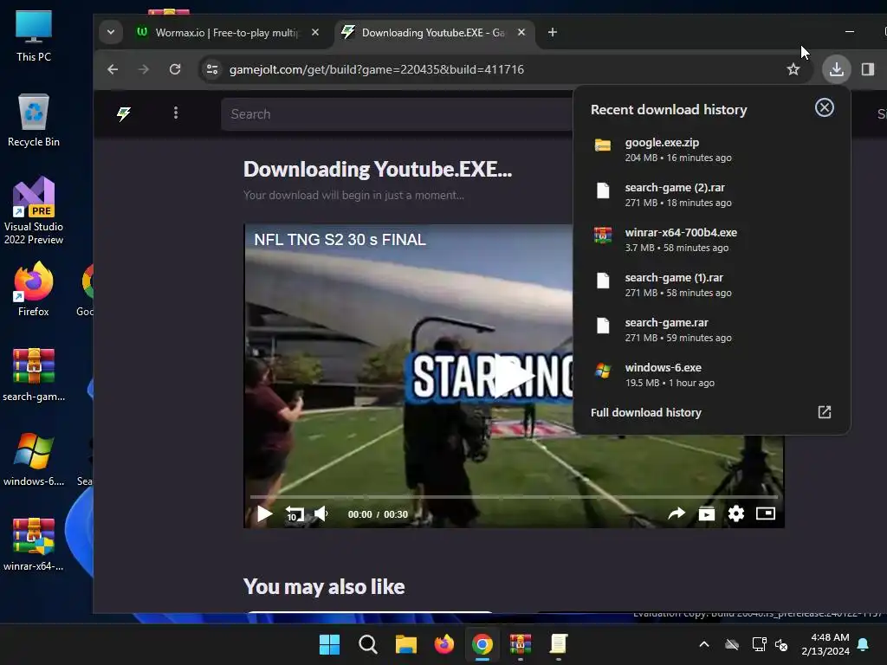Open taskbar Search

pos(367,644)
